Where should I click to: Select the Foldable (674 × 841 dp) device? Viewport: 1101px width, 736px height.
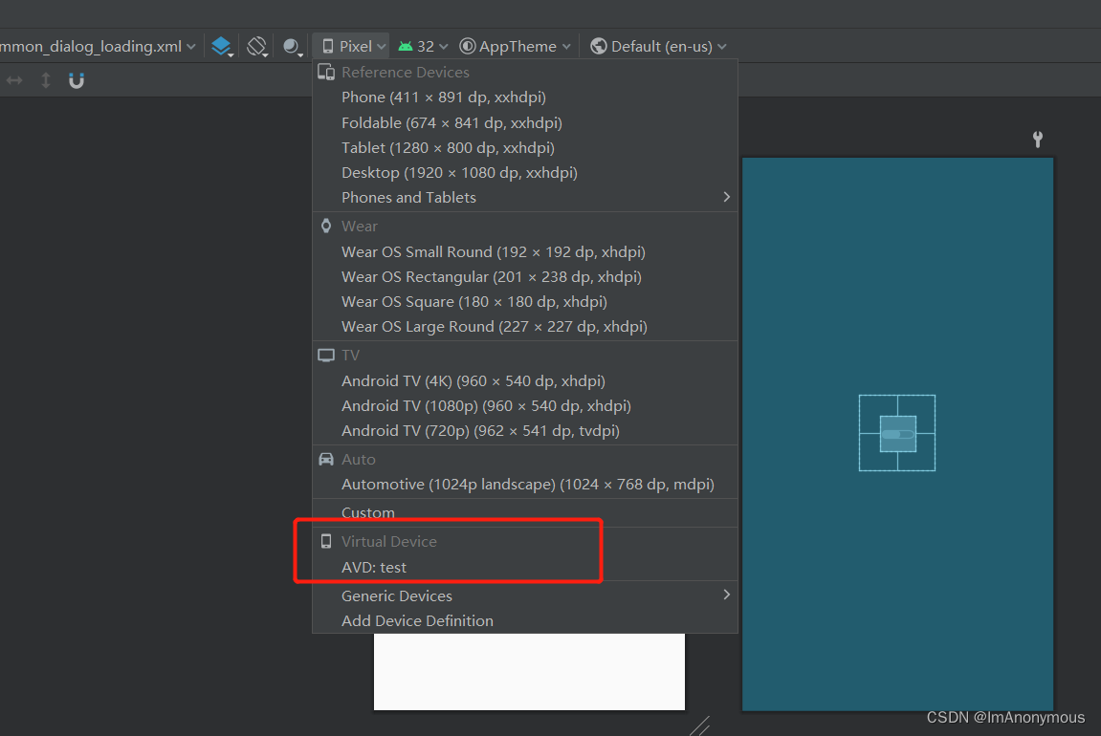pyautogui.click(x=451, y=122)
